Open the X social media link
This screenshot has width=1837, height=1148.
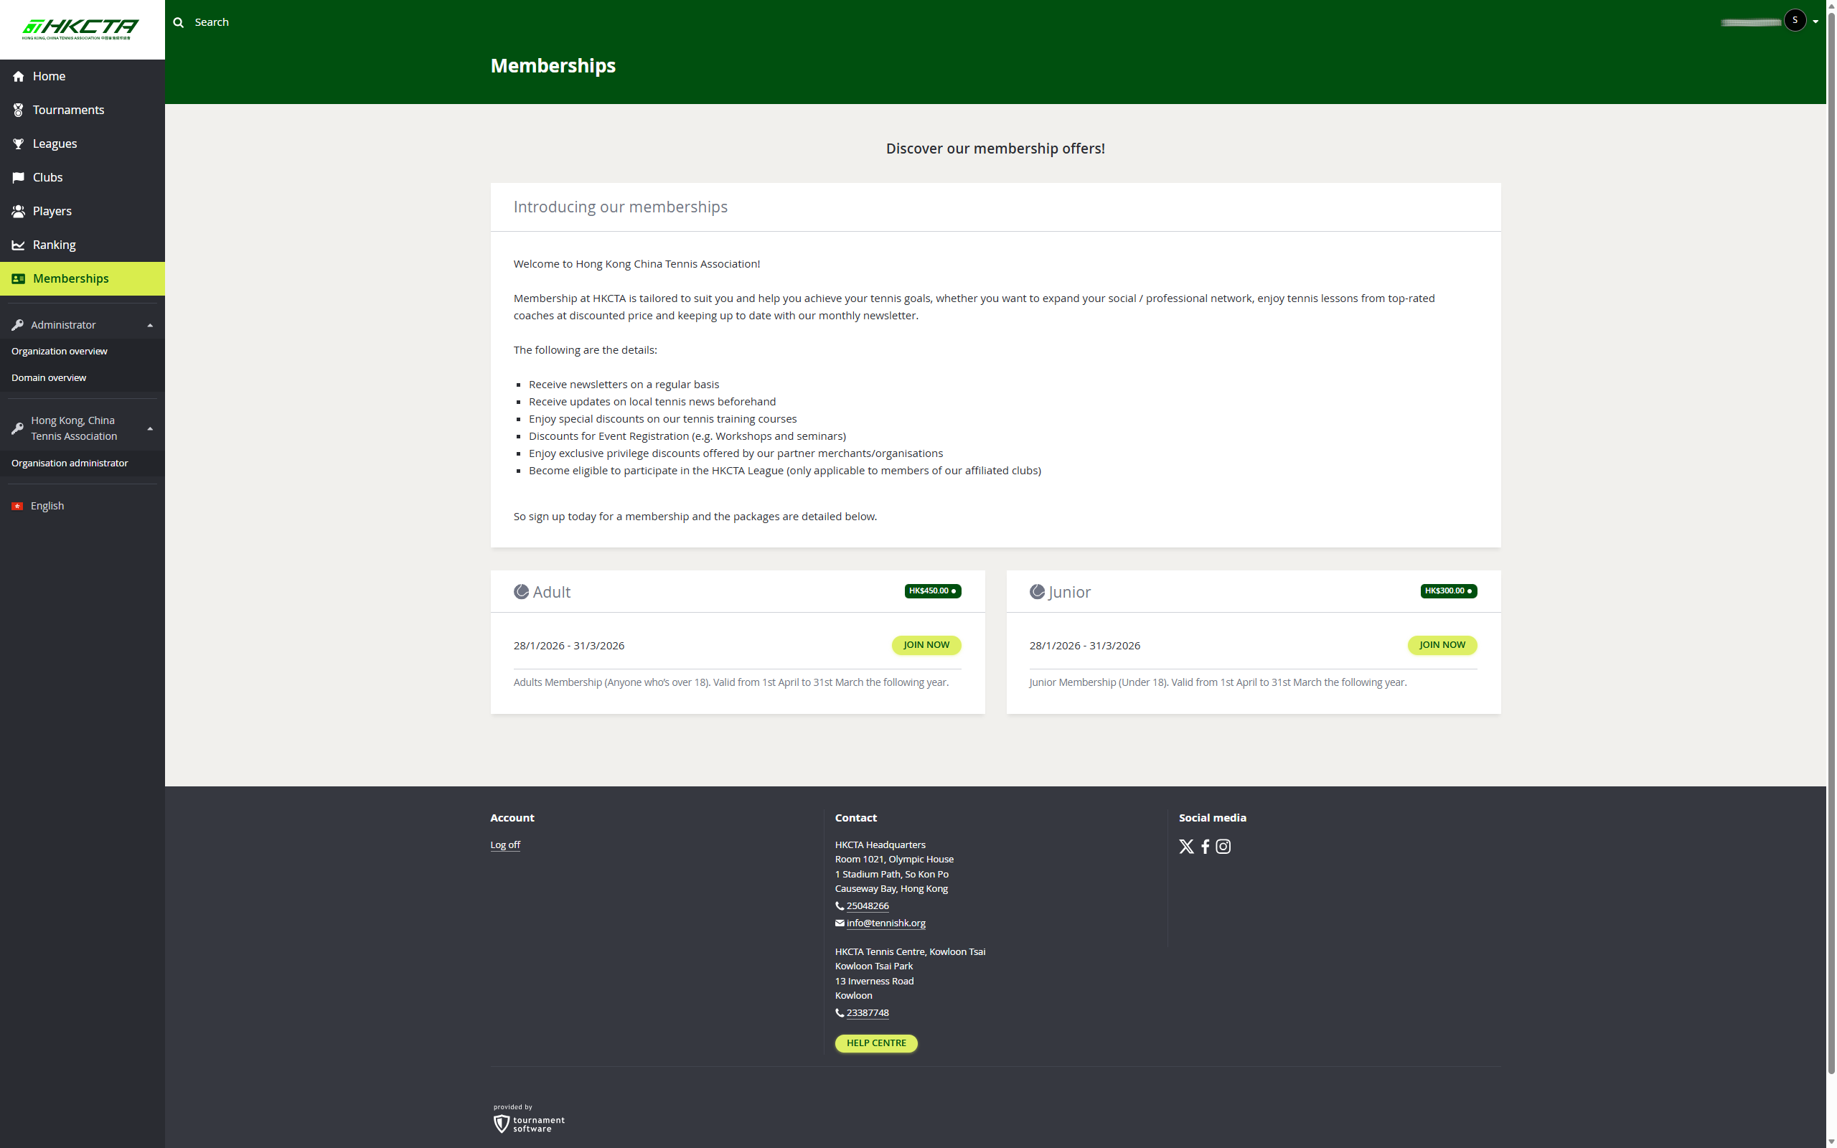(x=1185, y=847)
